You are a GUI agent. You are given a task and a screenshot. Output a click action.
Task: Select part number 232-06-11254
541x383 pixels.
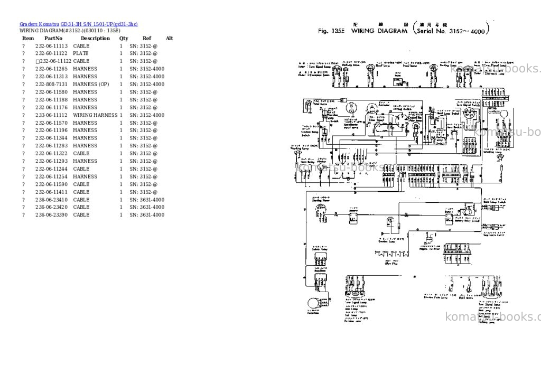pos(51,176)
